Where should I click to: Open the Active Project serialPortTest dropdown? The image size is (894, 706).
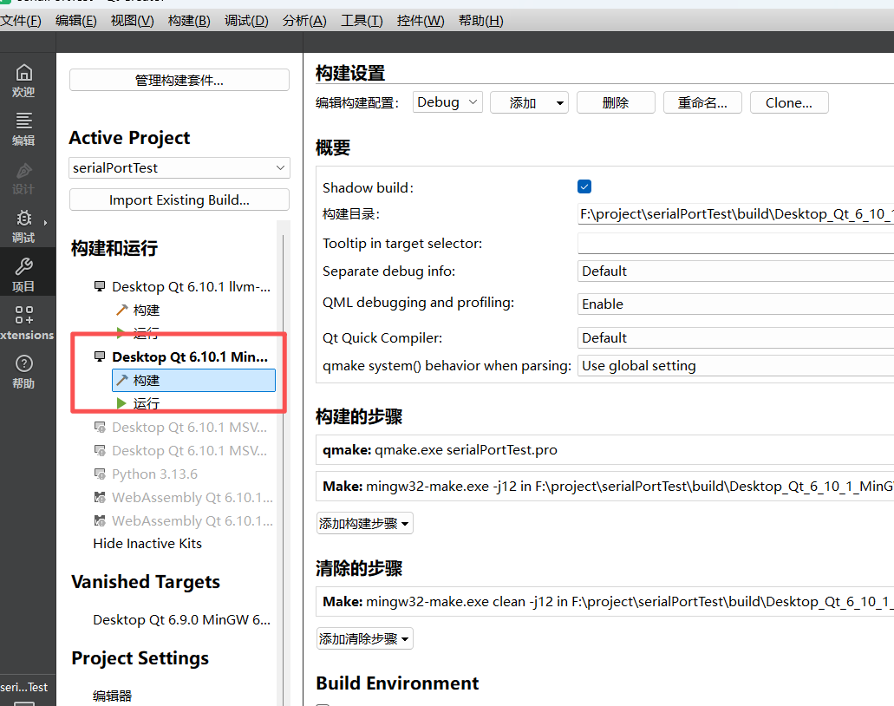pyautogui.click(x=179, y=167)
